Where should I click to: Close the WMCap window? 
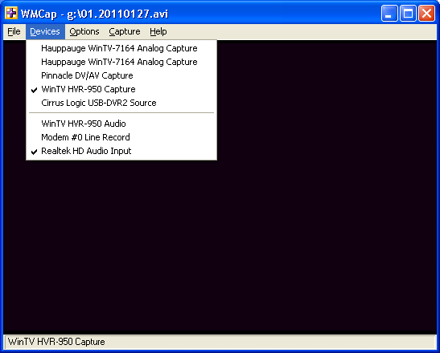point(426,13)
